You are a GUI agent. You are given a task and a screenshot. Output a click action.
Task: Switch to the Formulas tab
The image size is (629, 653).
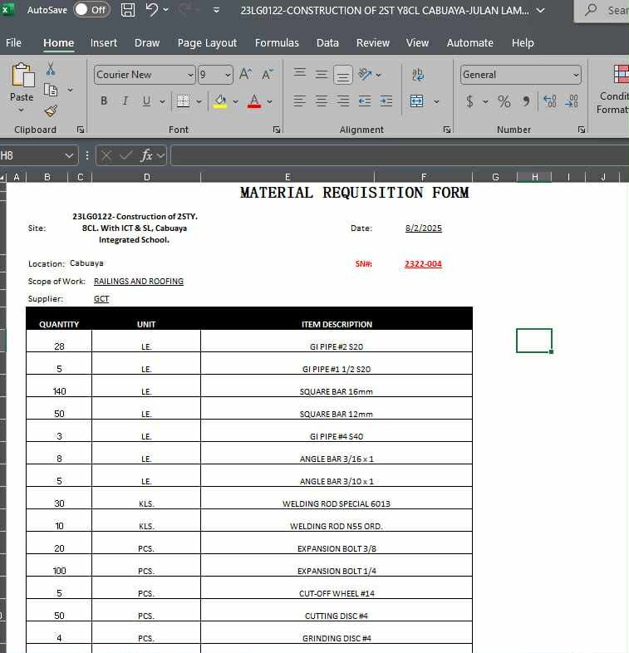coord(277,42)
